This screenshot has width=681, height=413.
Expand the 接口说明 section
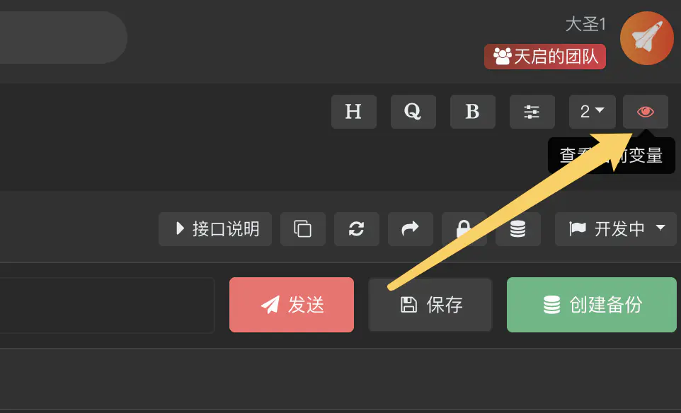(215, 228)
